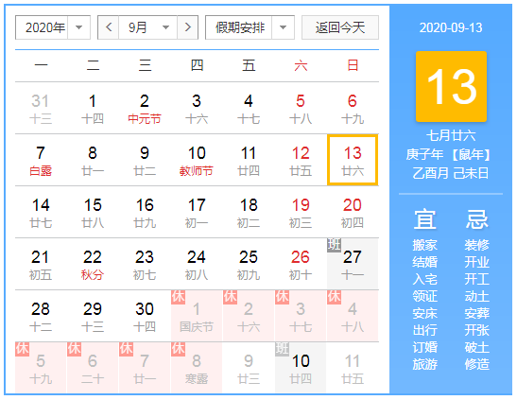Select September 7 白露
This screenshot has width=517, height=400.
coord(41,160)
